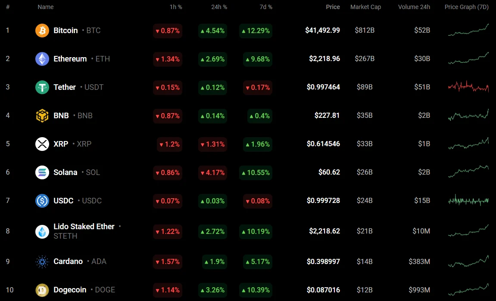Open the Solana name link
Viewport: 496px width, 301px height.
click(x=66, y=172)
